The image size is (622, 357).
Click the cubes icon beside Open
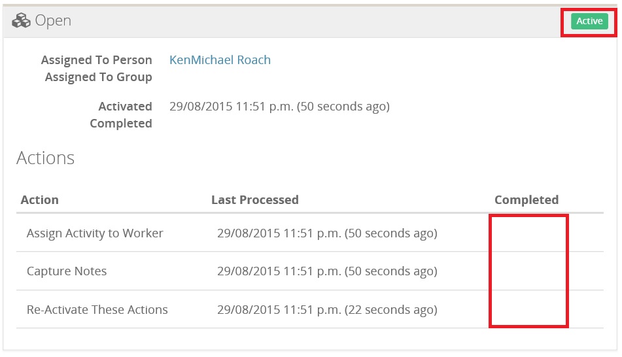pyautogui.click(x=21, y=21)
